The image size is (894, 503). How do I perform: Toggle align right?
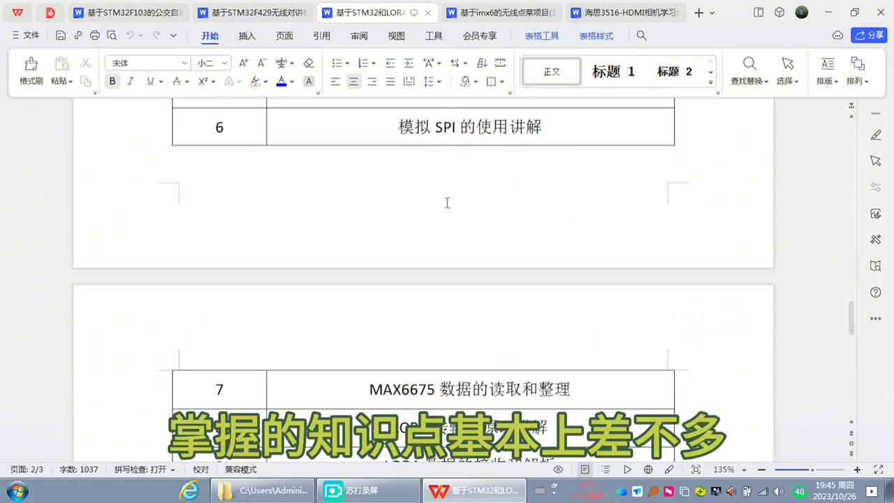click(372, 82)
